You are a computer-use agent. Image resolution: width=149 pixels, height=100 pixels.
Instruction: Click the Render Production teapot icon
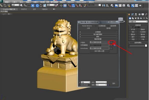[x=140, y=6]
